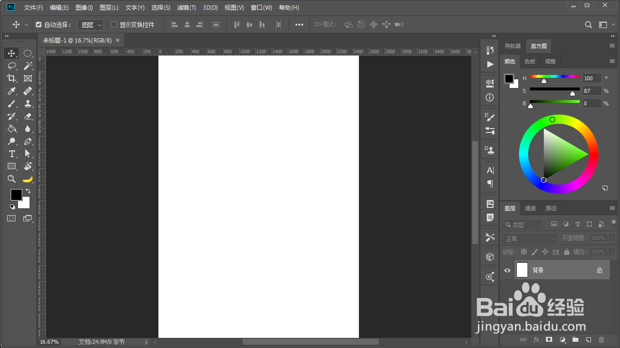
Task: Open the 类型 filter dropdown in Layers panel
Action: coord(522,224)
